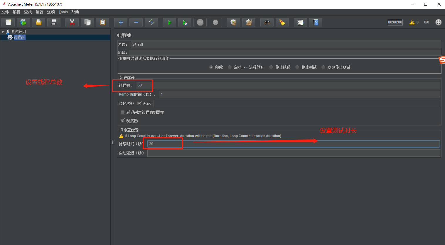Open the Search binoculars icon

pyautogui.click(x=267, y=22)
